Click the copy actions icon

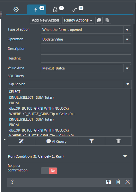point(99,20)
